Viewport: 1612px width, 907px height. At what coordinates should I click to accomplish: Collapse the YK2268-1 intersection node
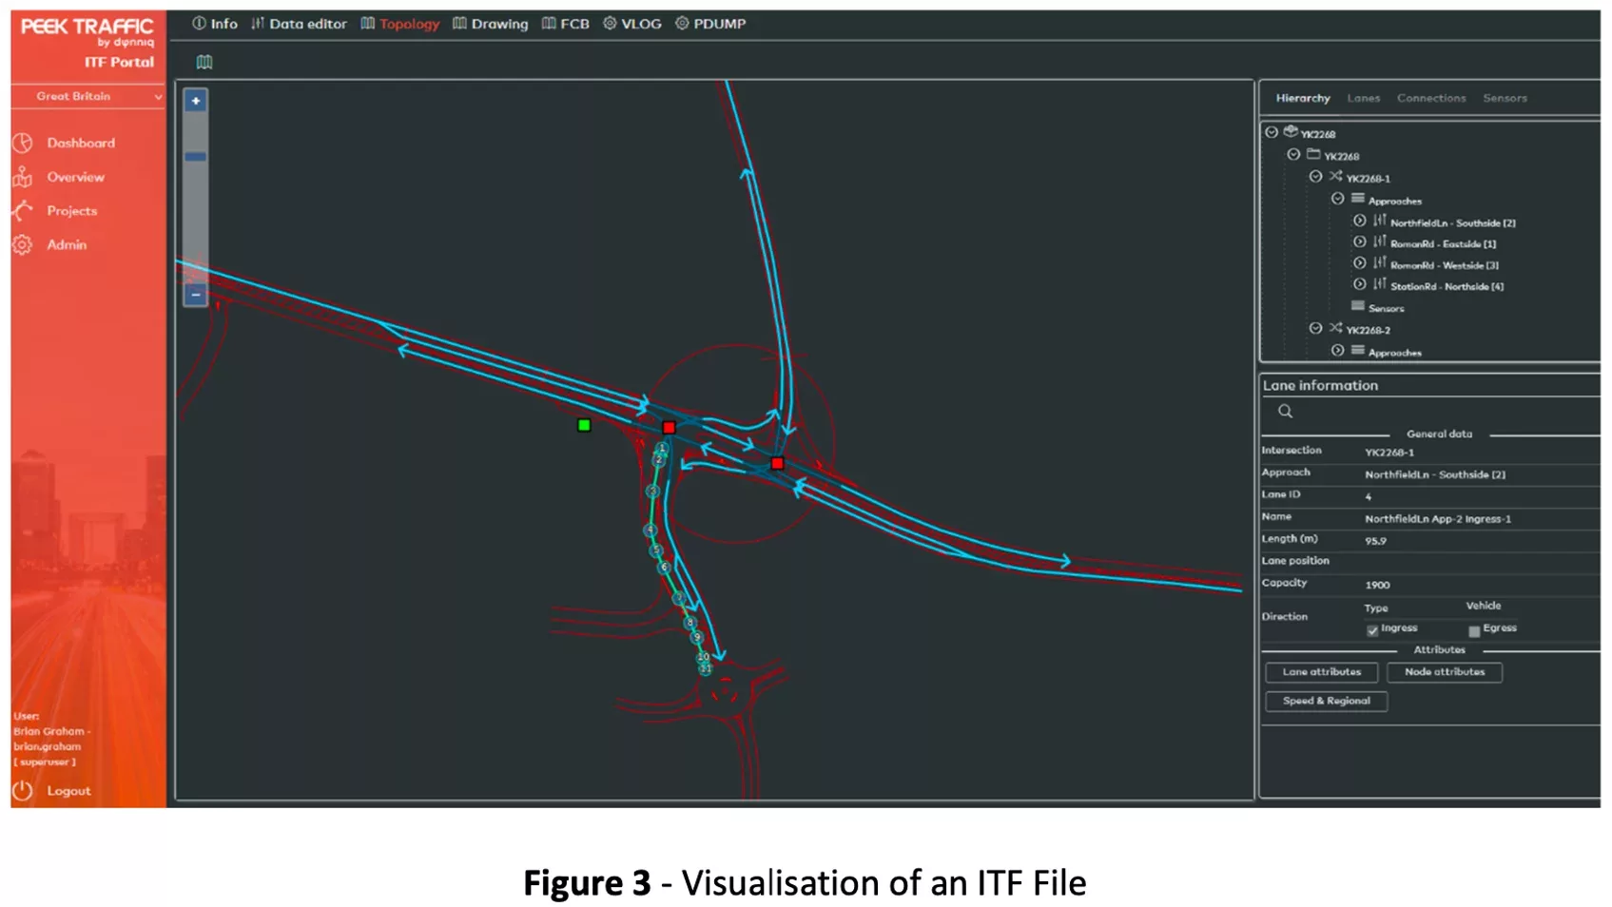(x=1315, y=177)
